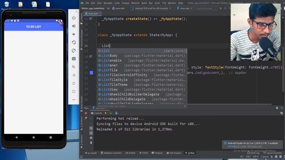The image size is (285, 160).
Task: Open the Refactor menu
Action: [135, 3]
